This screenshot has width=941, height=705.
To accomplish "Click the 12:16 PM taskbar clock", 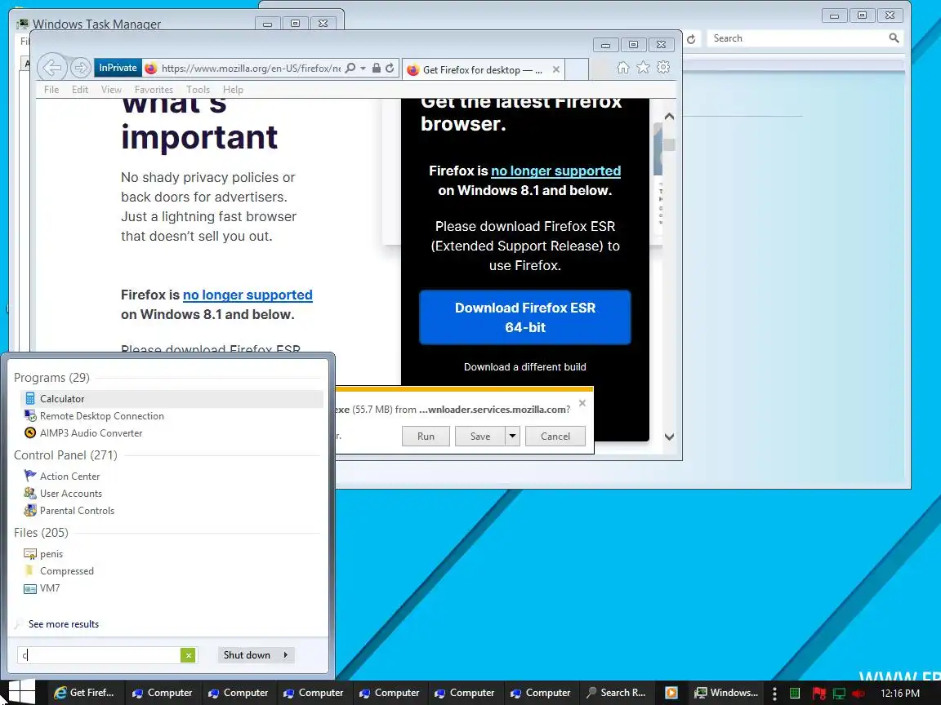I will (x=900, y=693).
